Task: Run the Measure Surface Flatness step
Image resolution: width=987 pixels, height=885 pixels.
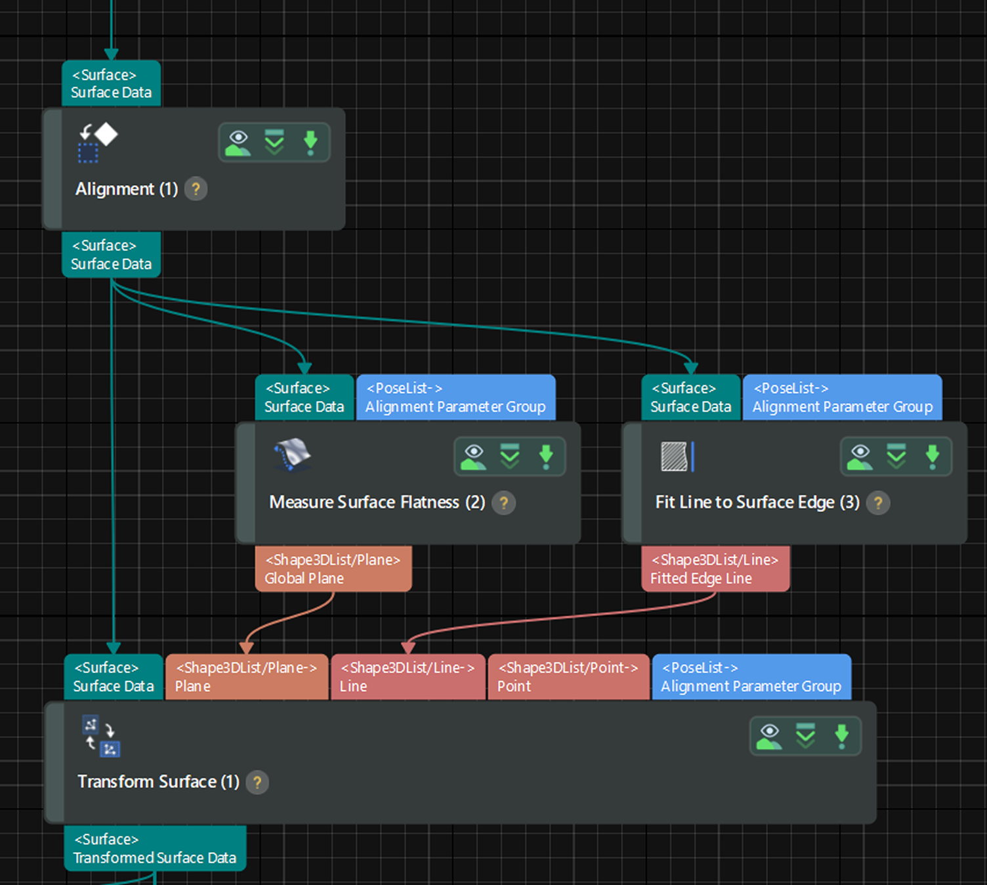Action: pyautogui.click(x=546, y=456)
